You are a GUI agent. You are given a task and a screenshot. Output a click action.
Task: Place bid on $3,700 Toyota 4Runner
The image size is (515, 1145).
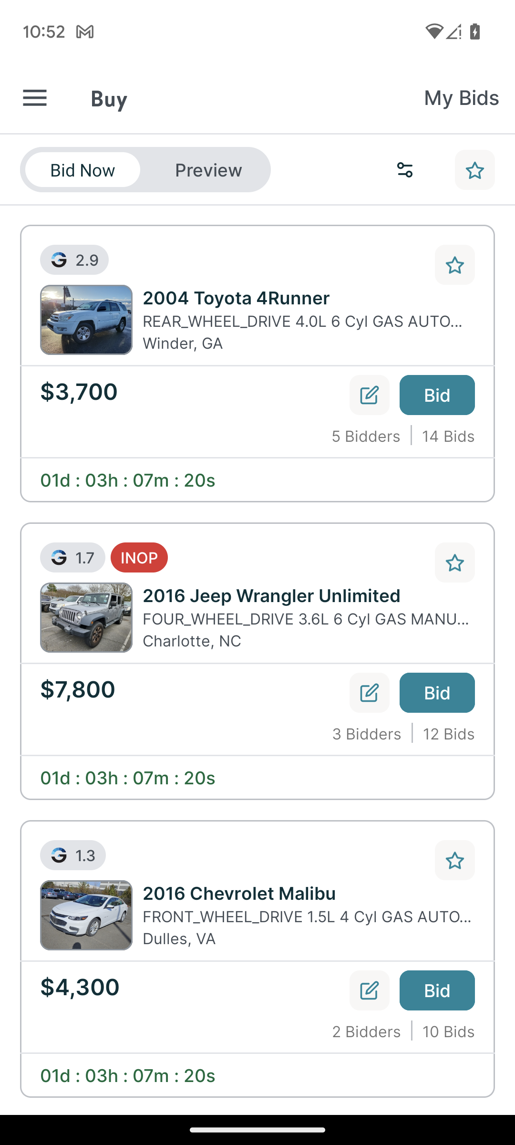coord(437,395)
